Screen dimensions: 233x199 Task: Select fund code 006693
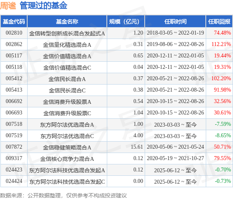[14, 113]
